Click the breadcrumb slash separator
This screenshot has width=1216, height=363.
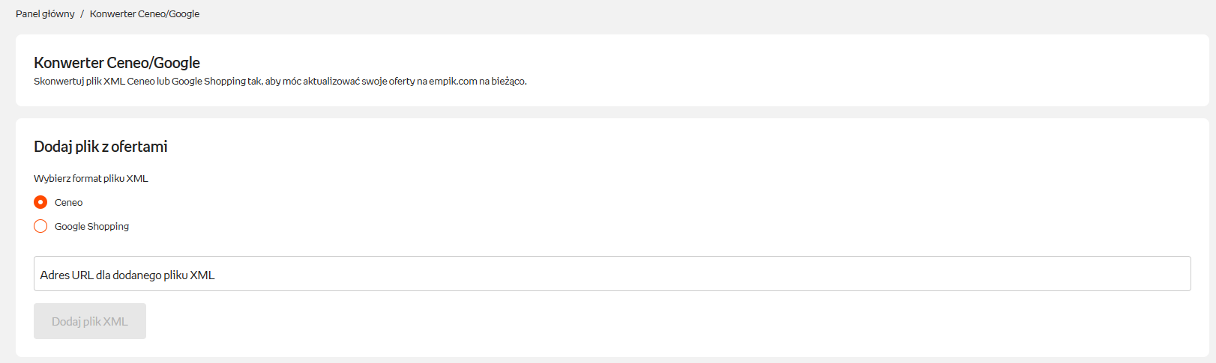pyautogui.click(x=82, y=14)
